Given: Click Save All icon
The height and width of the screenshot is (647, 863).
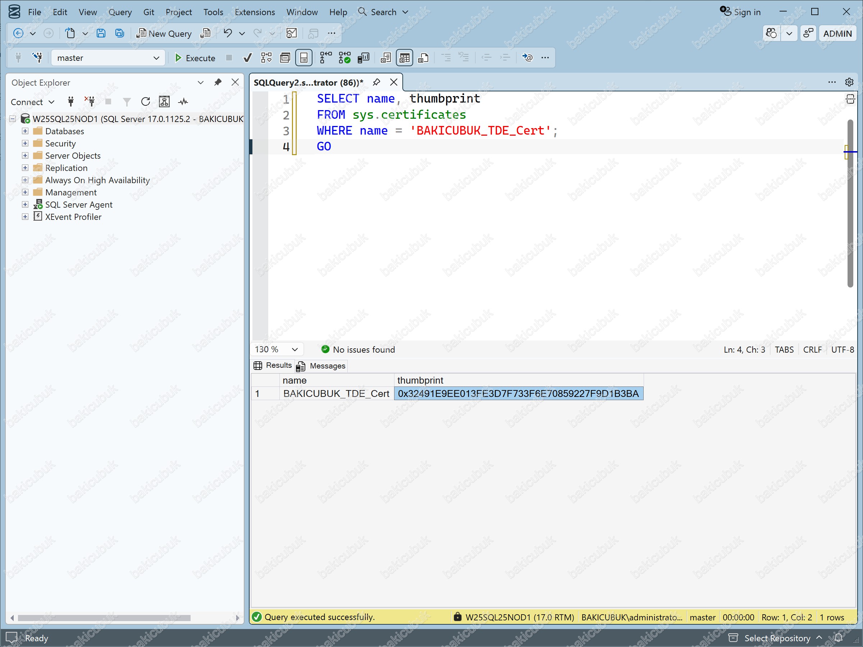Looking at the screenshot, I should (x=119, y=33).
